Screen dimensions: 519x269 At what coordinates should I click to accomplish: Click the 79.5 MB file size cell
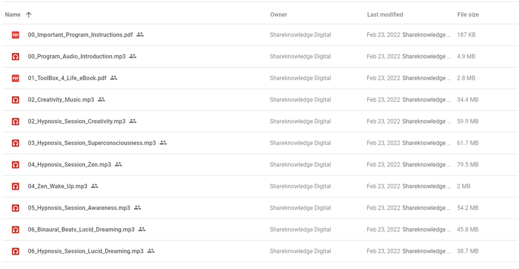[468, 164]
